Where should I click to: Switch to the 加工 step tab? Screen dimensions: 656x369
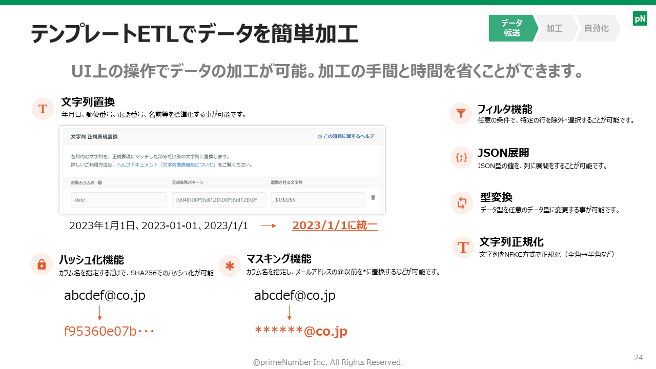(554, 28)
